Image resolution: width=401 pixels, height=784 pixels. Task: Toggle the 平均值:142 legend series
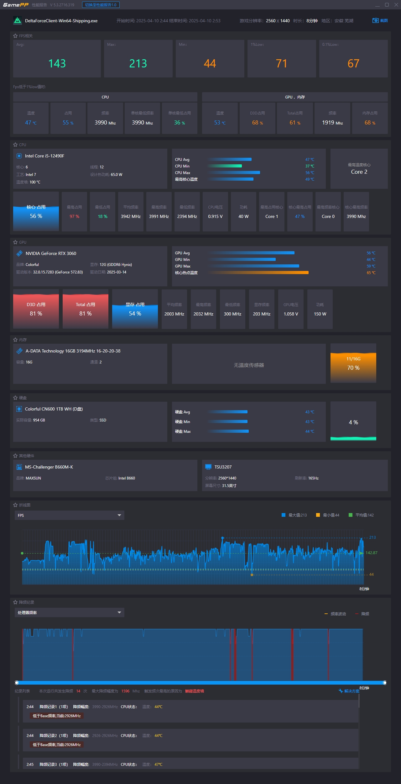[x=361, y=515]
